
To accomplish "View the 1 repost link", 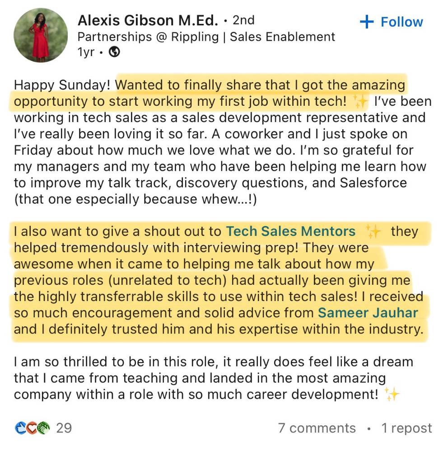I will pyautogui.click(x=406, y=428).
